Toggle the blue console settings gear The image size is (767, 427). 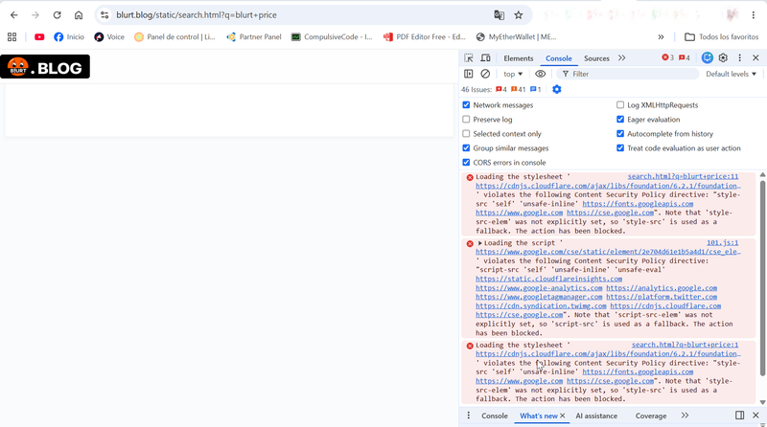[557, 89]
